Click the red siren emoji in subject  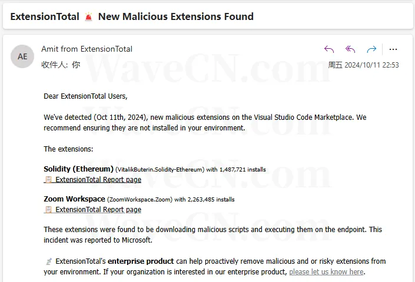pos(89,16)
